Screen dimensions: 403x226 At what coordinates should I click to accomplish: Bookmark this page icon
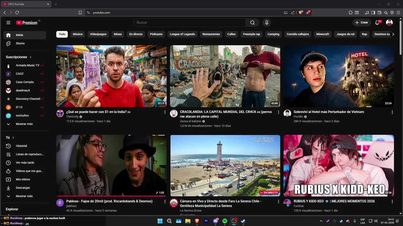click(x=80, y=13)
